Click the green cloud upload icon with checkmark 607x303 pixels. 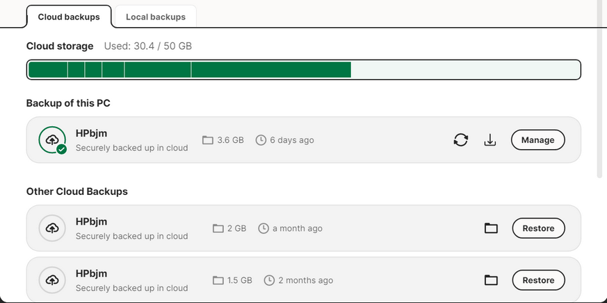coord(52,140)
